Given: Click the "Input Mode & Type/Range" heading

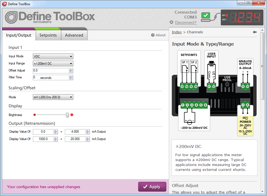Looking at the screenshot, I should (203, 44).
